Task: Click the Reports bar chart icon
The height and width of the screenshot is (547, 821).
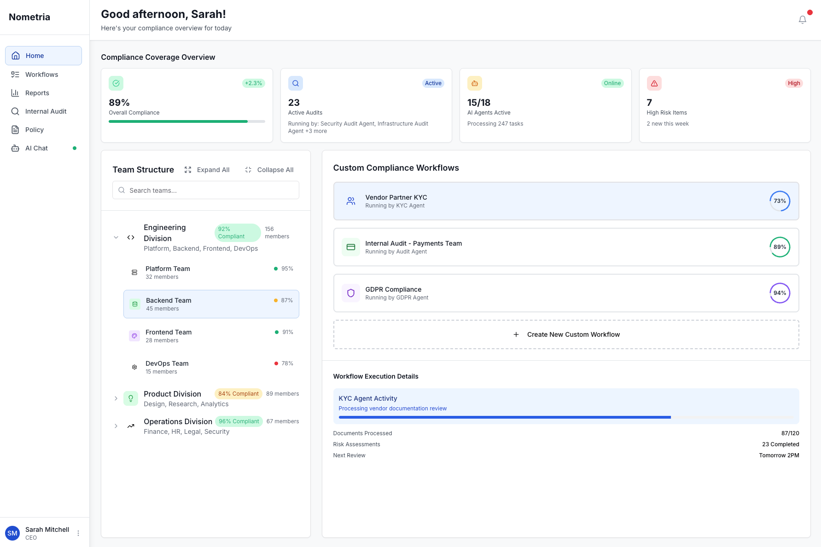Action: (15, 93)
